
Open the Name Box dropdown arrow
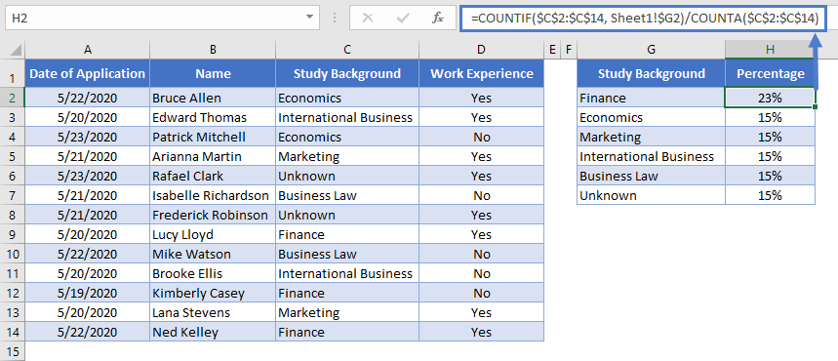309,18
